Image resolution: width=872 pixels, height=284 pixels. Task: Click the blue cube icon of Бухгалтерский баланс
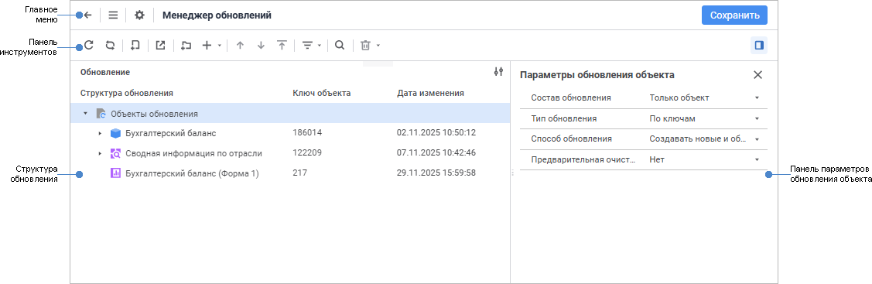pos(115,133)
